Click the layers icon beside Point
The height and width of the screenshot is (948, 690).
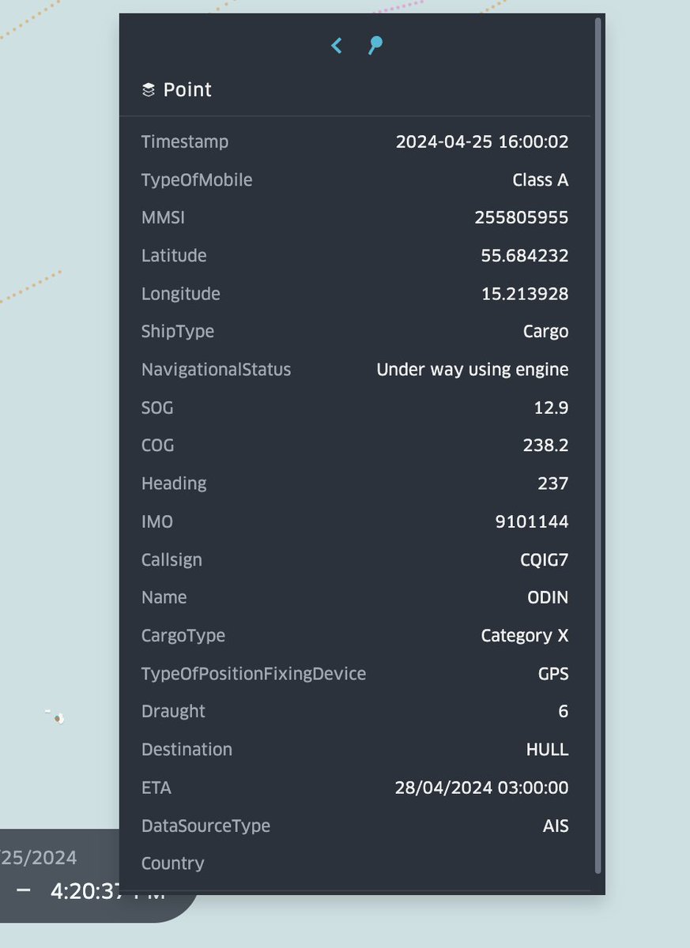(149, 90)
